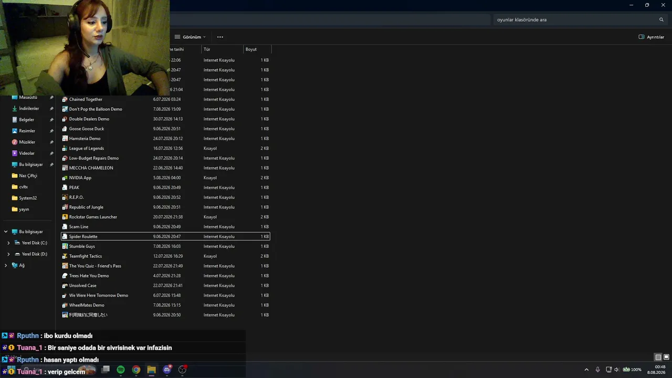Select the League of Legends shortcut icon

(65, 149)
